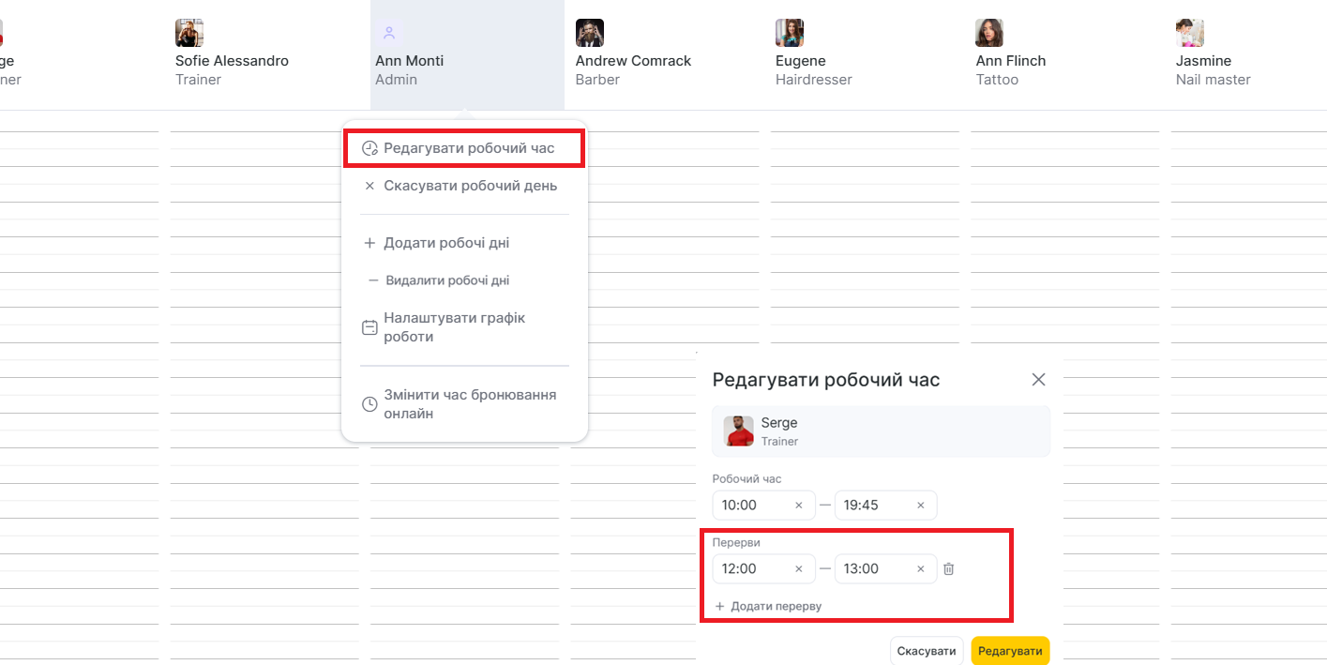This screenshot has width=1327, height=665.
Task: Click the break start field showing 12:00
Action: pyautogui.click(x=763, y=569)
